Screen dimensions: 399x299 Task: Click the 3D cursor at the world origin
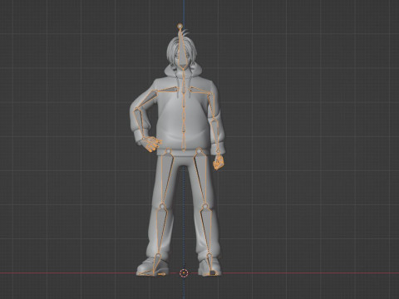[184, 273]
